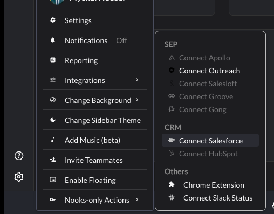
Task: Click the Salesforce cloud icon
Action: (172, 140)
